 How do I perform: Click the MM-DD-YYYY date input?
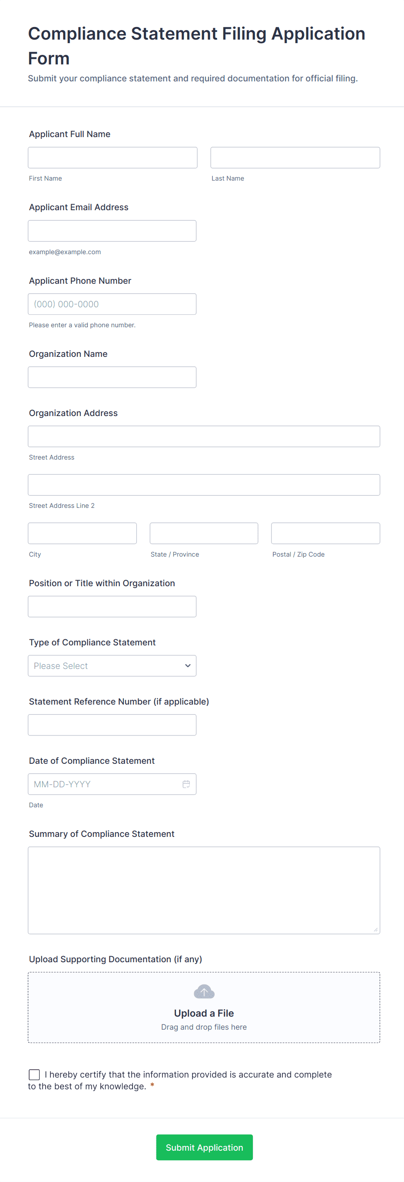click(x=106, y=784)
